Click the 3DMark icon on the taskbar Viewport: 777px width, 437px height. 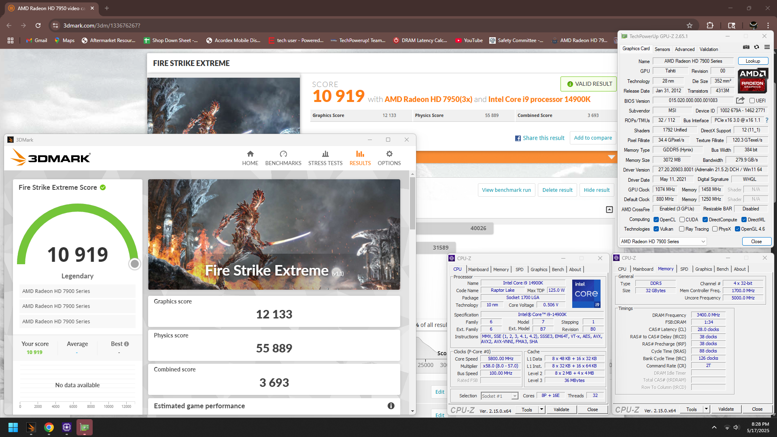pos(31,427)
